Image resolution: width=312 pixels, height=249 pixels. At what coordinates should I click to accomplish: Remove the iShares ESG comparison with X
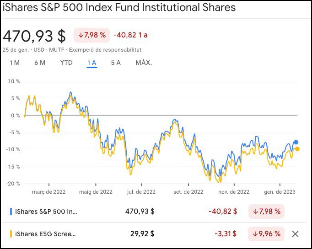295,234
